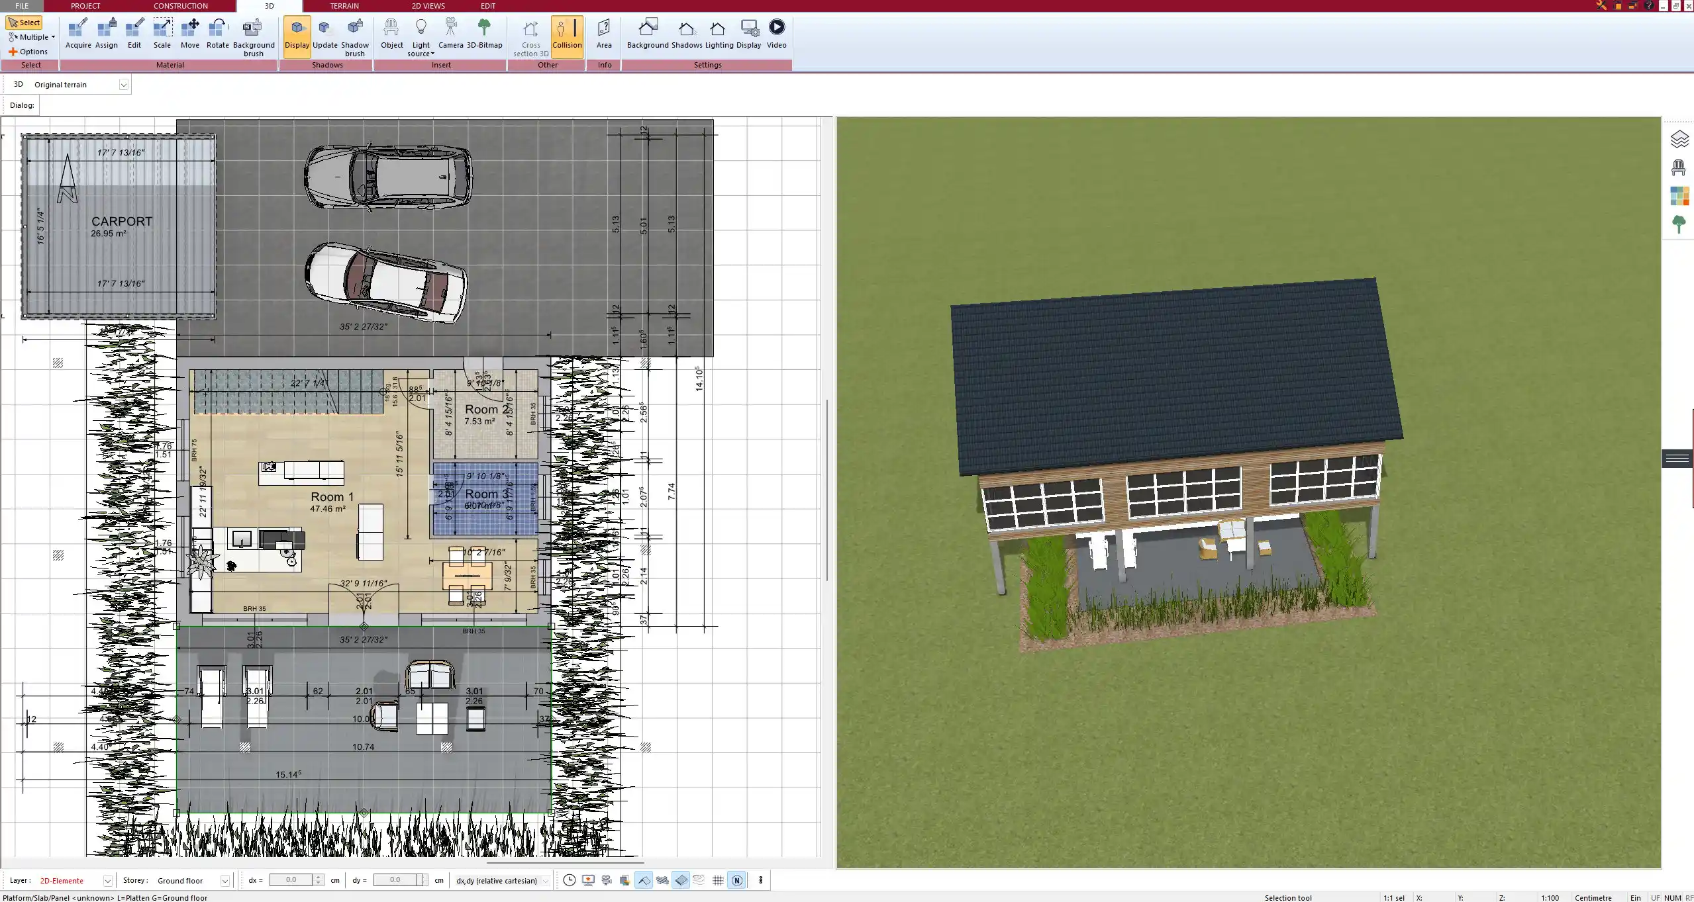
Task: Click the chair furniture catalog icon
Action: [x=1679, y=167]
